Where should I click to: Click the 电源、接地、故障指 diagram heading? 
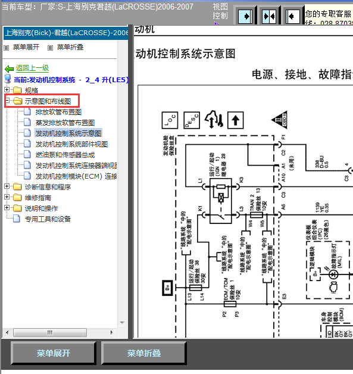(x=302, y=74)
